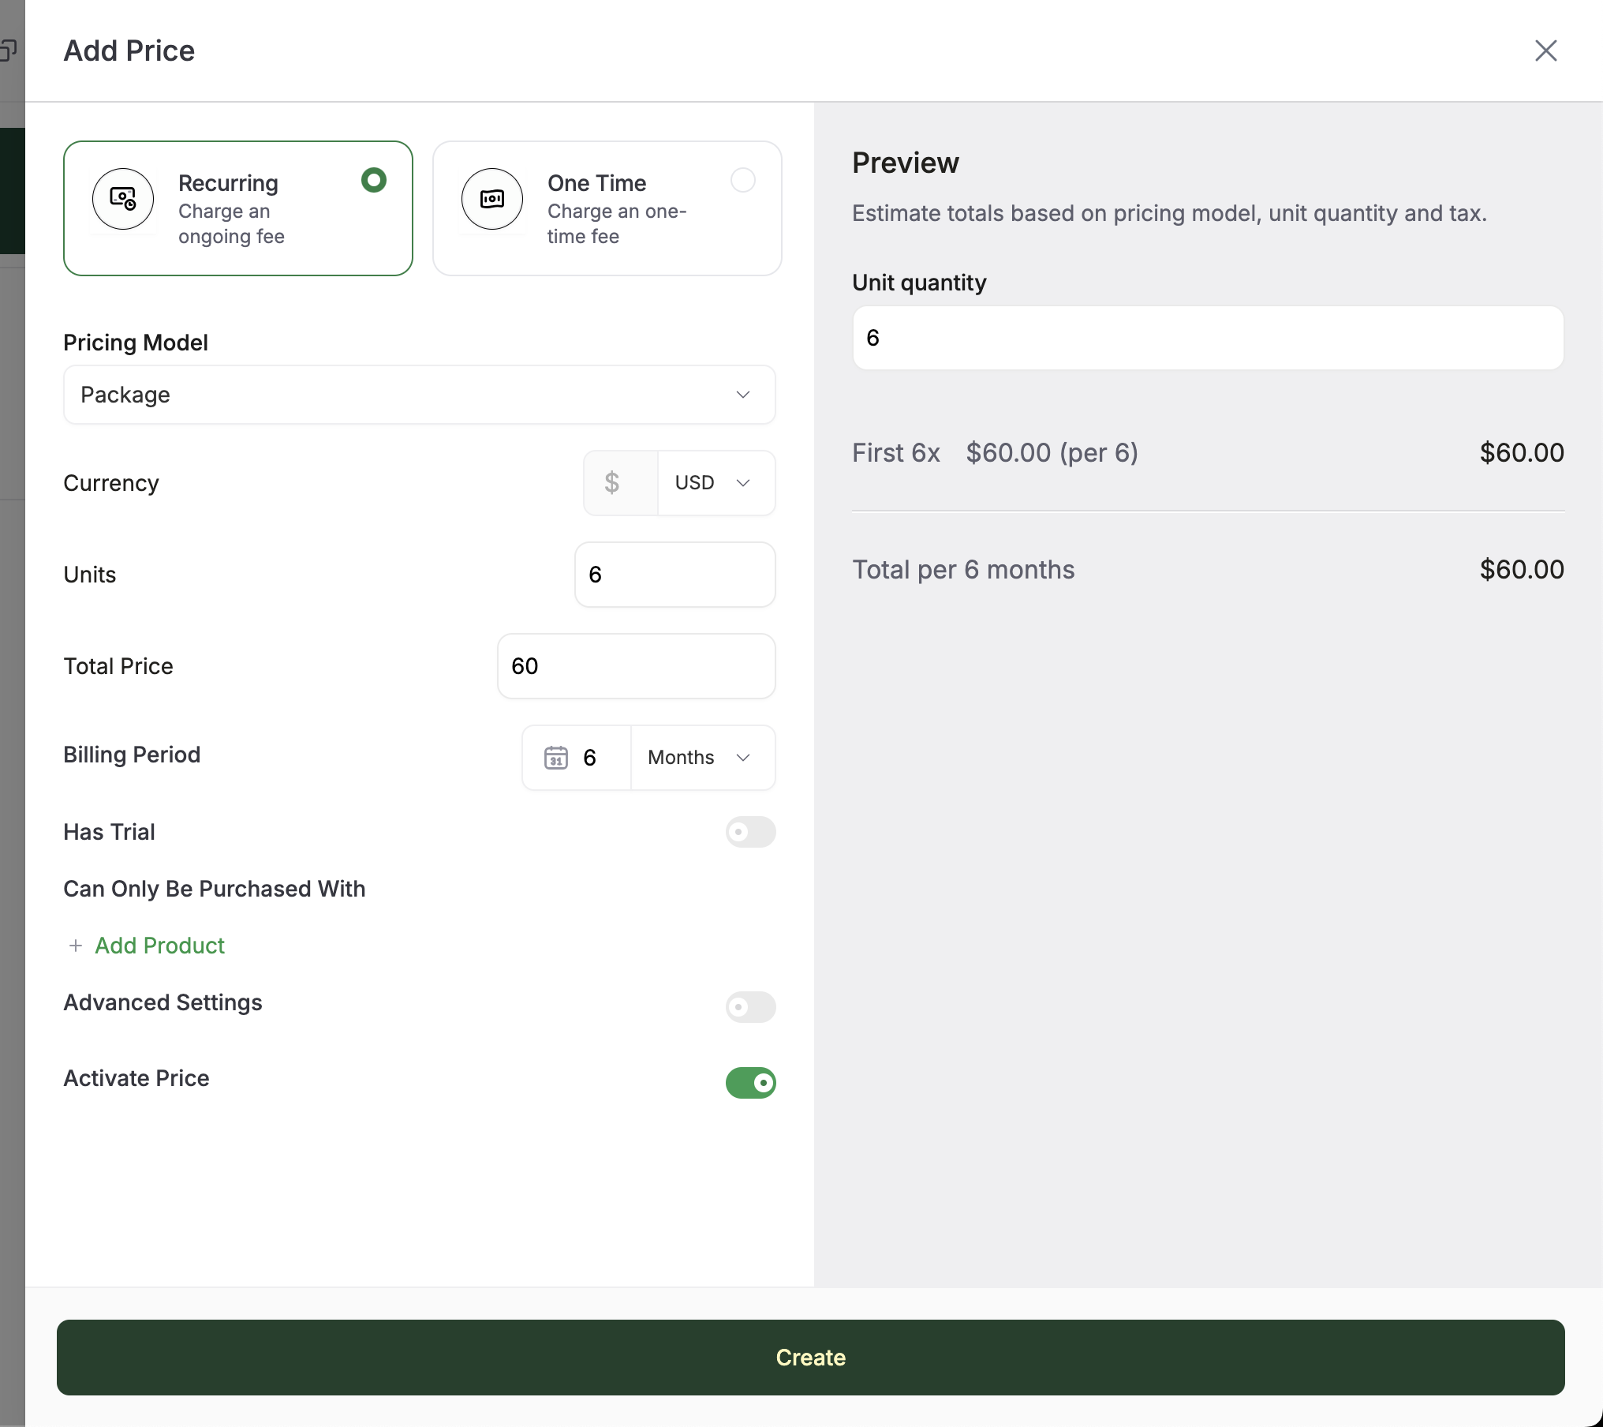Enable the Has Trial toggle
The width and height of the screenshot is (1603, 1427).
tap(751, 832)
